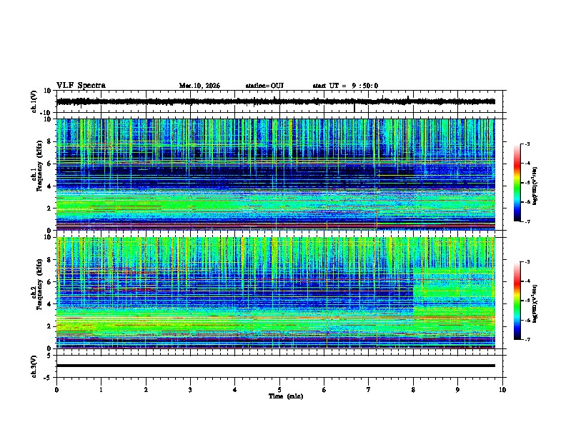Screen dimensions: 566x437
Task: Click the ch.2 "Frequency (kHz)" axis label
Action: 39,283
